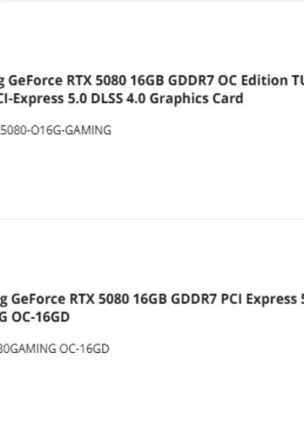Click the words "Graphics Card"
The width and height of the screenshot is (304, 423).
(x=197, y=99)
